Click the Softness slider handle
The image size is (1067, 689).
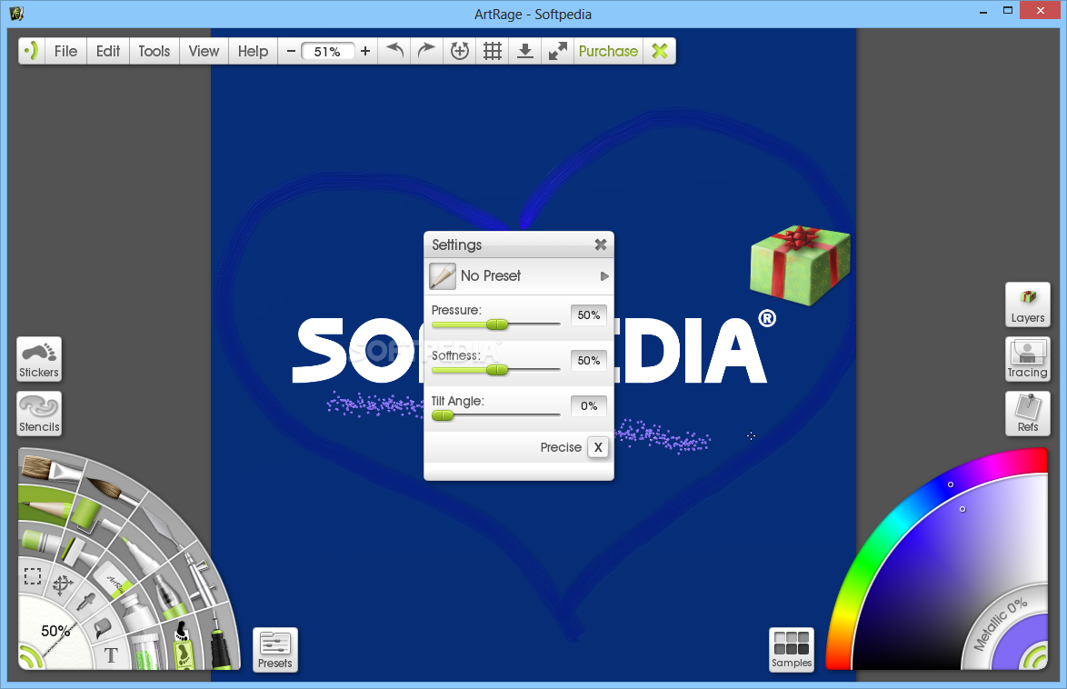click(497, 370)
